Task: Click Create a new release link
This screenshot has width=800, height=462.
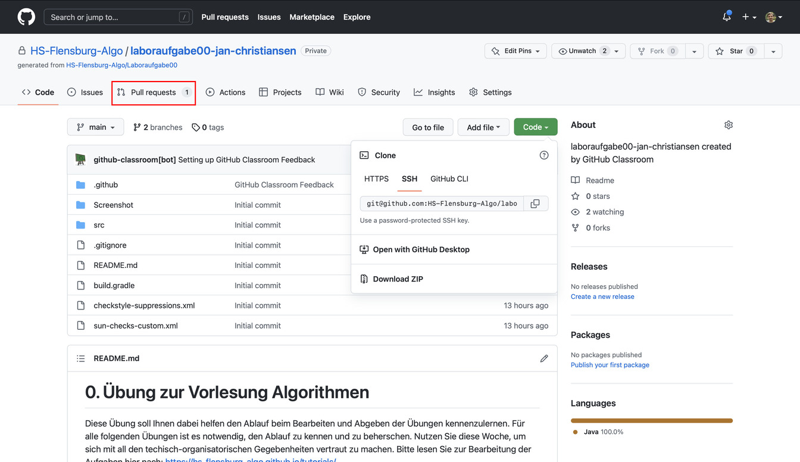Action: [602, 296]
